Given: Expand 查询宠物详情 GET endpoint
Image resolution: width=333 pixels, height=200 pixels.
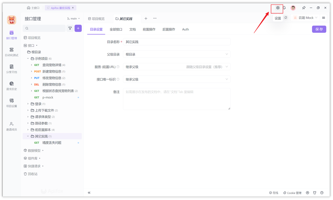Looking at the screenshot, I should pyautogui.click(x=31, y=65).
